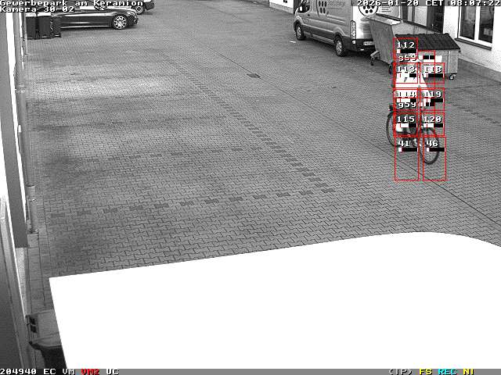This screenshot has height=375, width=501.
Task: Click the (IP) status label
Action: point(400,371)
